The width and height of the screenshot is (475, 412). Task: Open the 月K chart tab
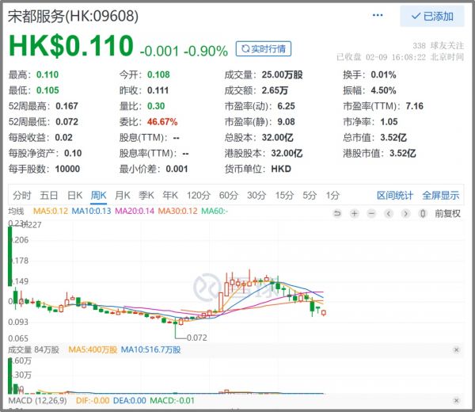click(123, 195)
